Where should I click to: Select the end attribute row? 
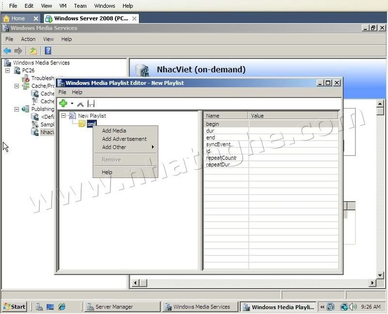pos(271,138)
